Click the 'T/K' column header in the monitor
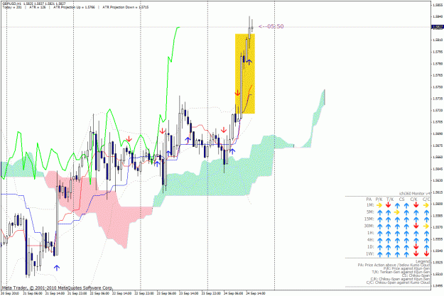 (x=390, y=199)
